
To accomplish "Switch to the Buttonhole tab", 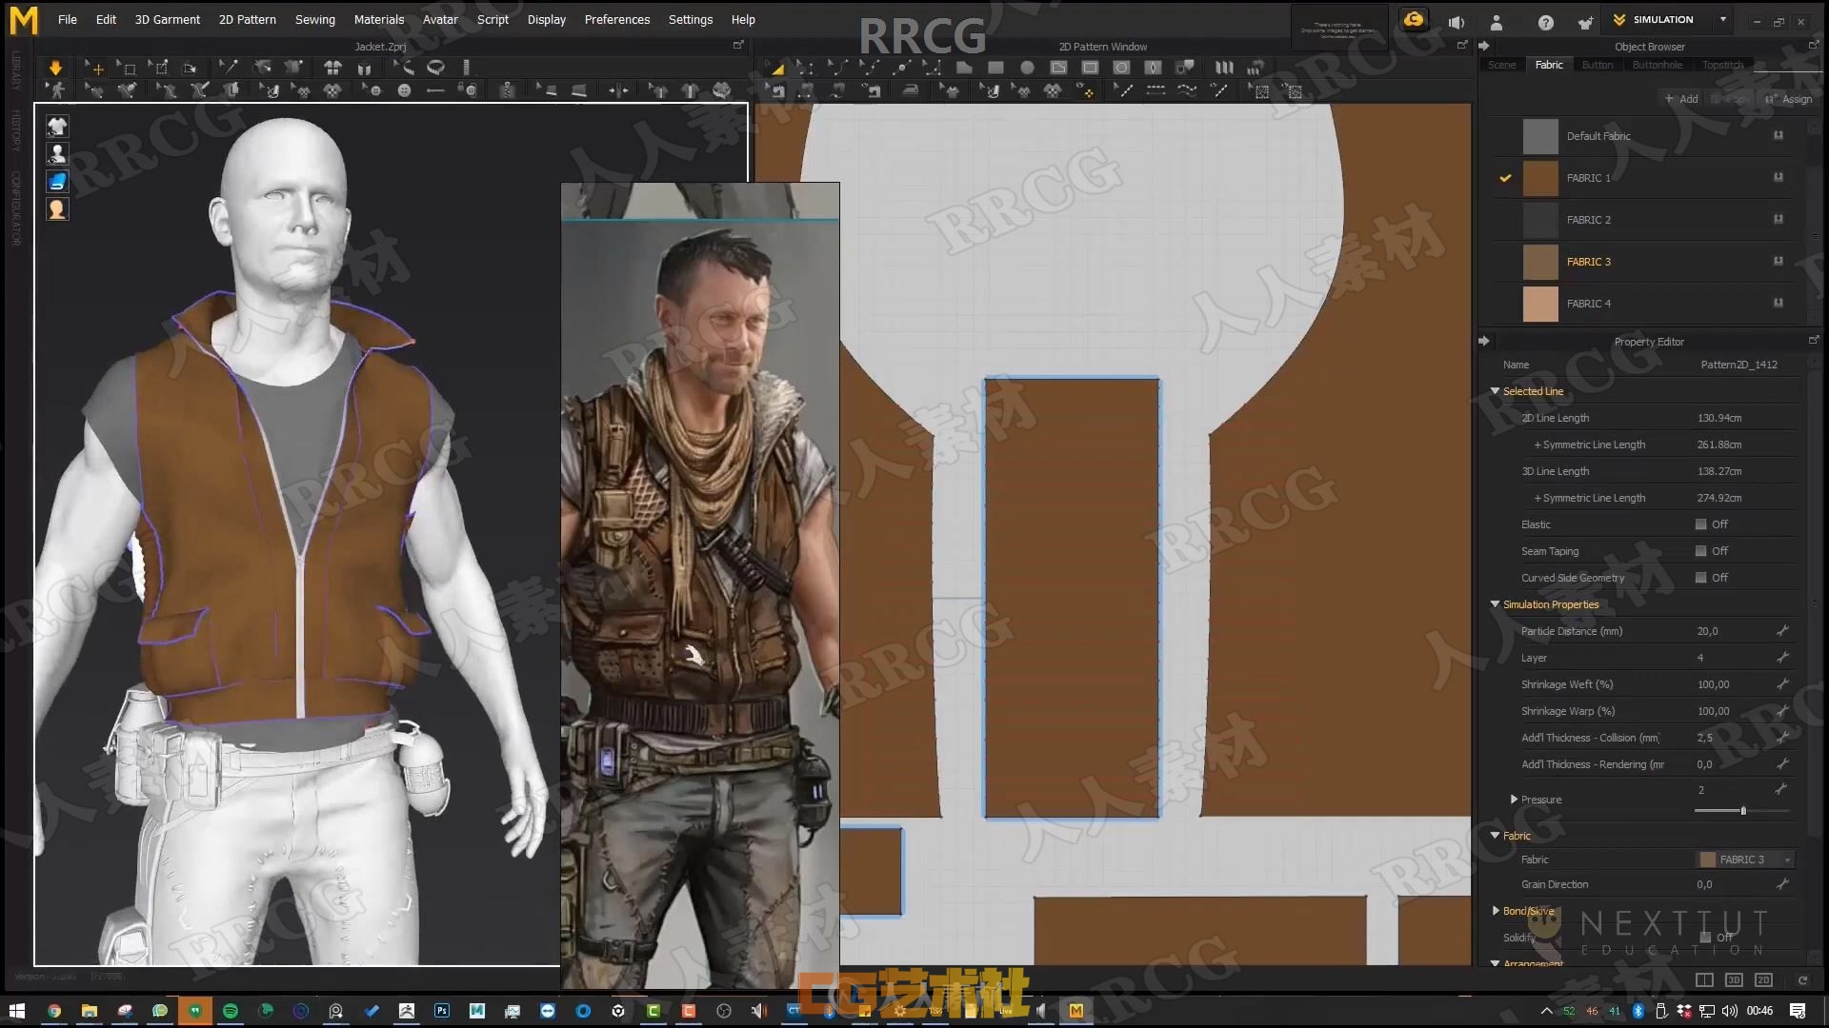I will [x=1657, y=65].
